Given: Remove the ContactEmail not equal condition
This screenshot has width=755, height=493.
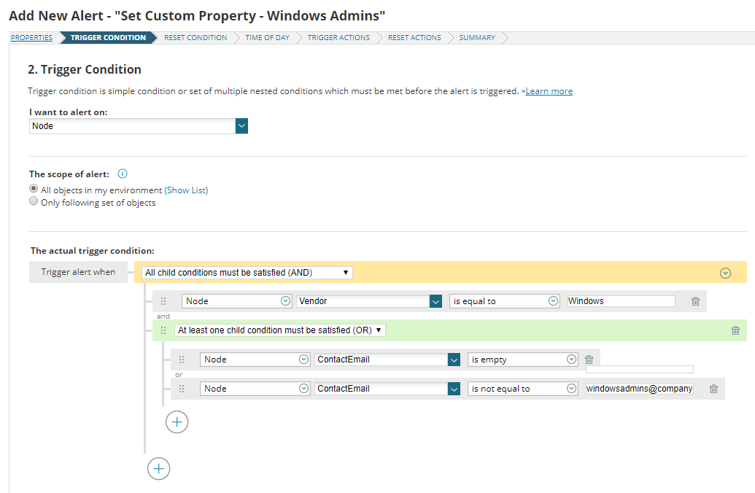Looking at the screenshot, I should pos(713,389).
